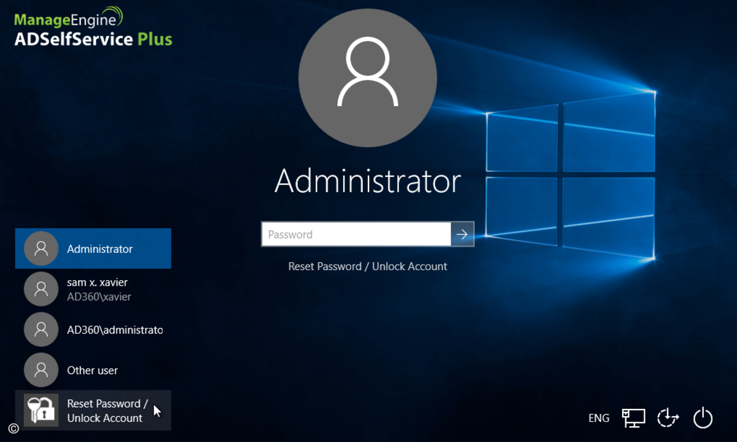The image size is (737, 442).
Task: Open Ease of Access icon
Action: [668, 418]
